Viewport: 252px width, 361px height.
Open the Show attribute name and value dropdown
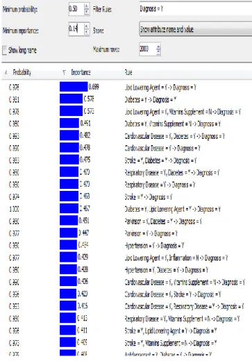click(x=196, y=29)
